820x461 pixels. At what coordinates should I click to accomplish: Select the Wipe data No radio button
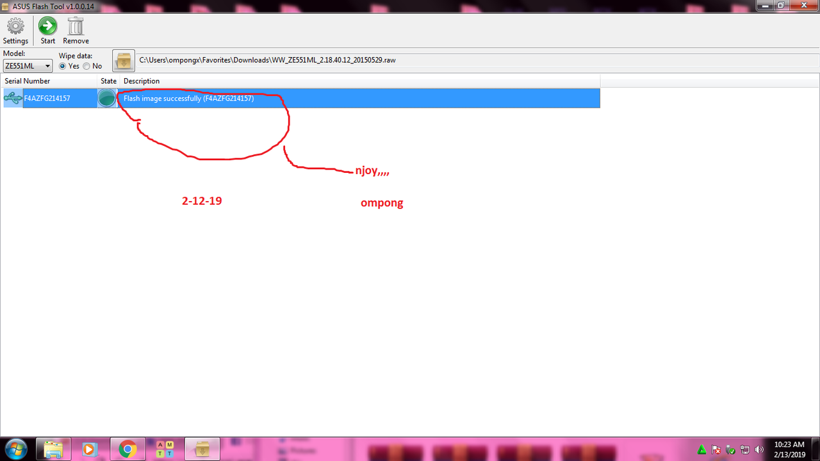86,66
